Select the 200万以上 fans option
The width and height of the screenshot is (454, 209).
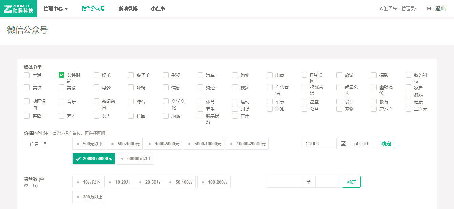tap(89, 197)
